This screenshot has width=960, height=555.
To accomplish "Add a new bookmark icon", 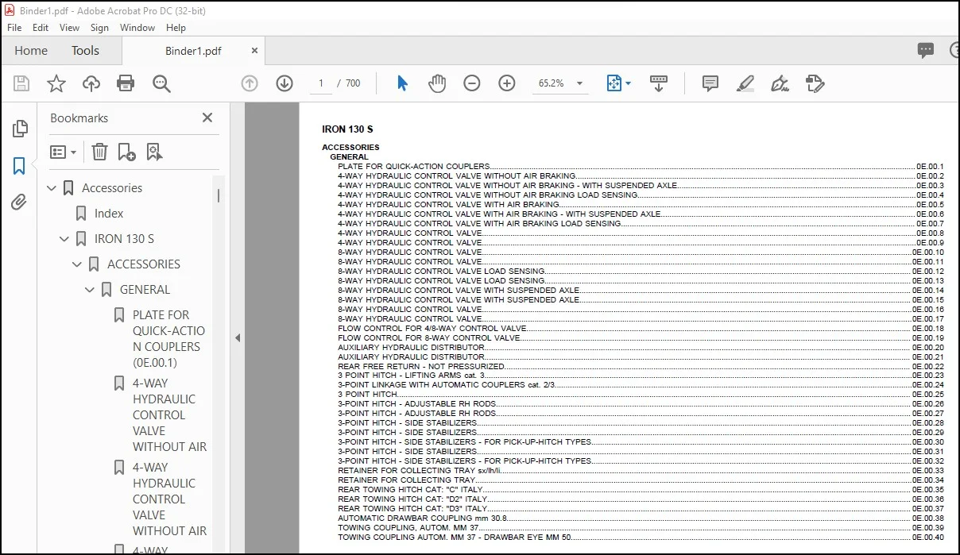I will pos(126,152).
